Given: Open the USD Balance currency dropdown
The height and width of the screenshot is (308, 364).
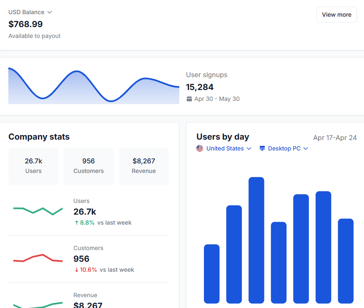Looking at the screenshot, I should pyautogui.click(x=29, y=12).
